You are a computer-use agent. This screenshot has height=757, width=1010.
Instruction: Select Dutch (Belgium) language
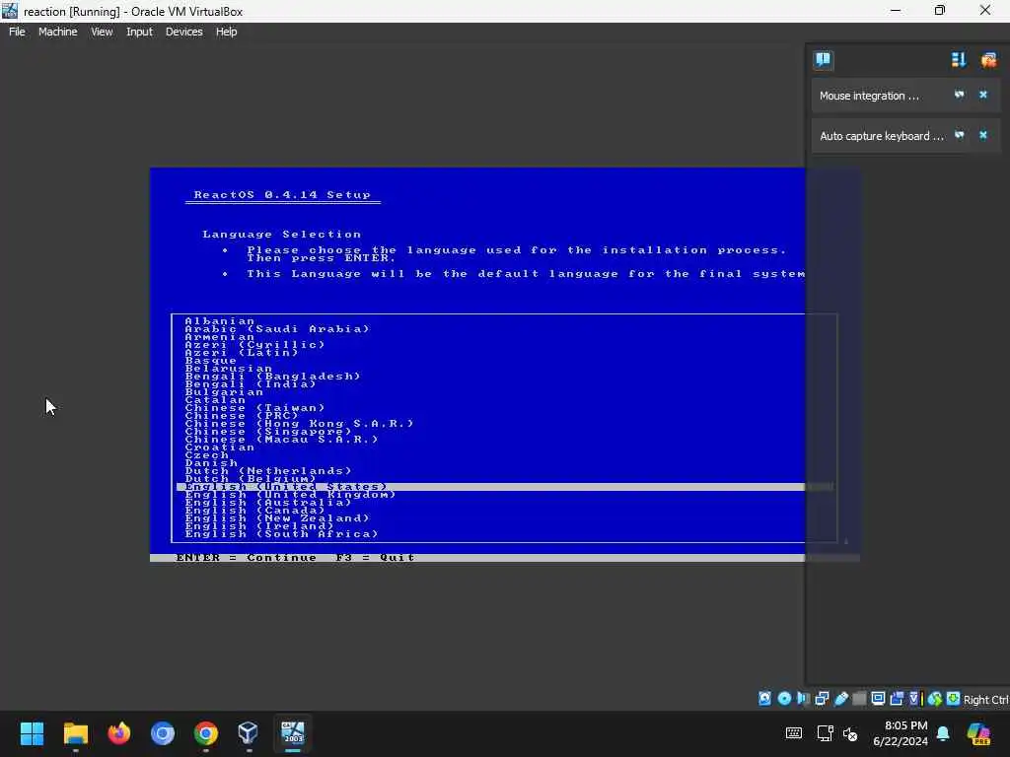point(251,478)
